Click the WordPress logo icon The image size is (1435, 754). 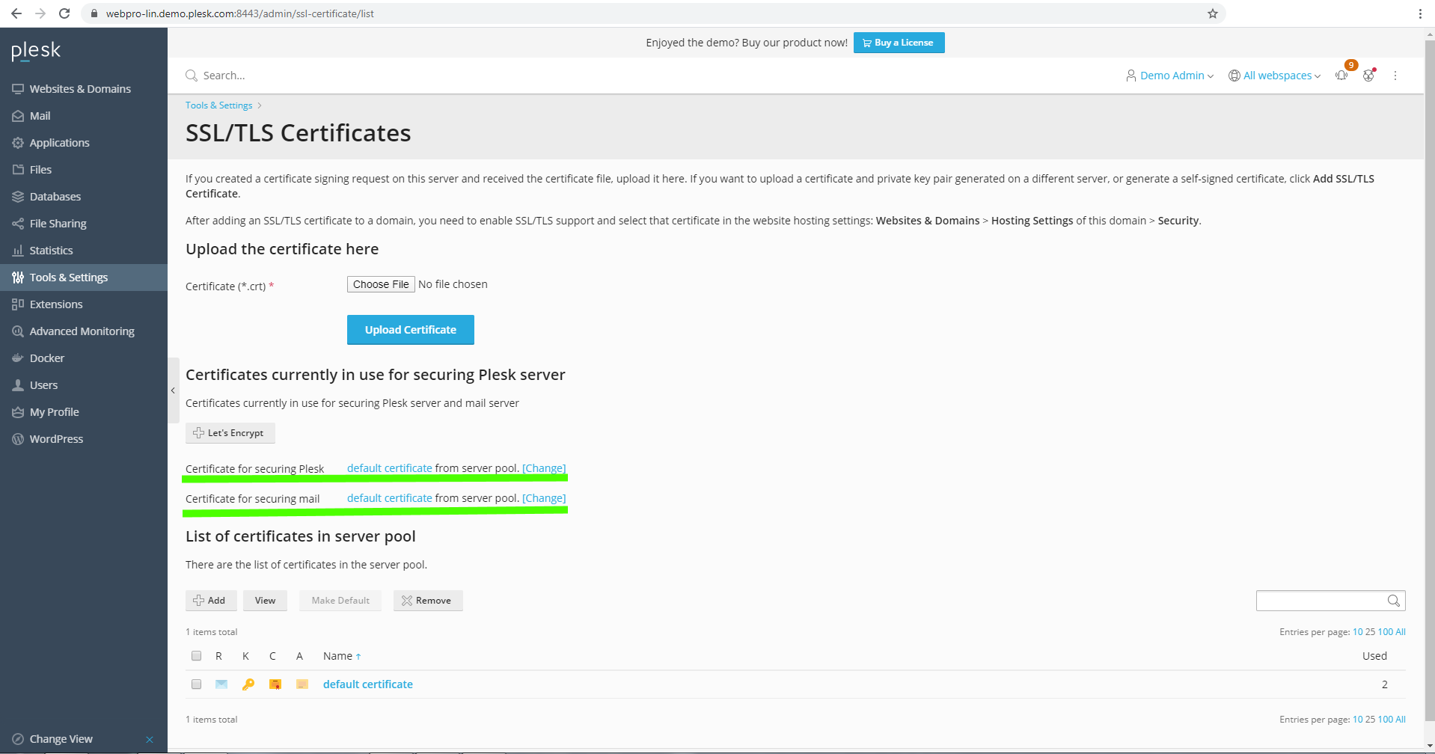tap(18, 439)
